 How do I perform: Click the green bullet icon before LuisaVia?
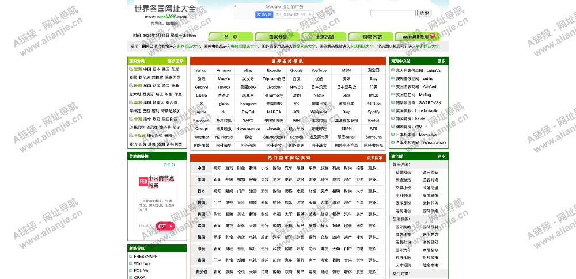(393, 71)
